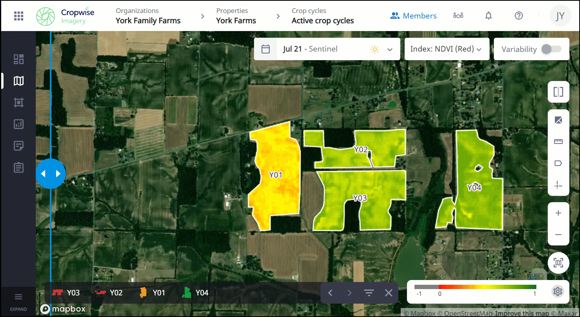Screen dimensions: 580x317
Task: Toggle field labels tag tool
Action: [558, 163]
